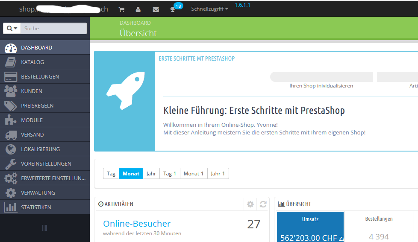Click the Übersicht panel heading with chart icon

pyautogui.click(x=294, y=204)
